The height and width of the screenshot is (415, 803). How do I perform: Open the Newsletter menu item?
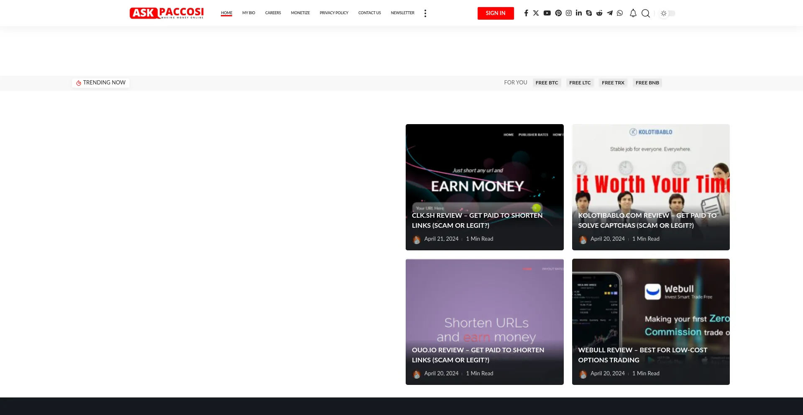(x=403, y=13)
